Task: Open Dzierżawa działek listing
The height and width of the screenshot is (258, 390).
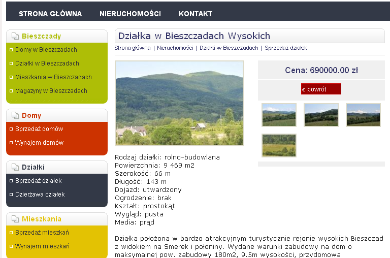Action: point(40,195)
